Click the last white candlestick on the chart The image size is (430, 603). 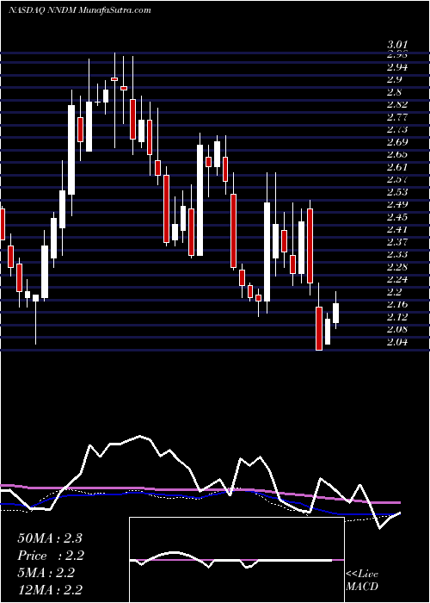coord(336,313)
